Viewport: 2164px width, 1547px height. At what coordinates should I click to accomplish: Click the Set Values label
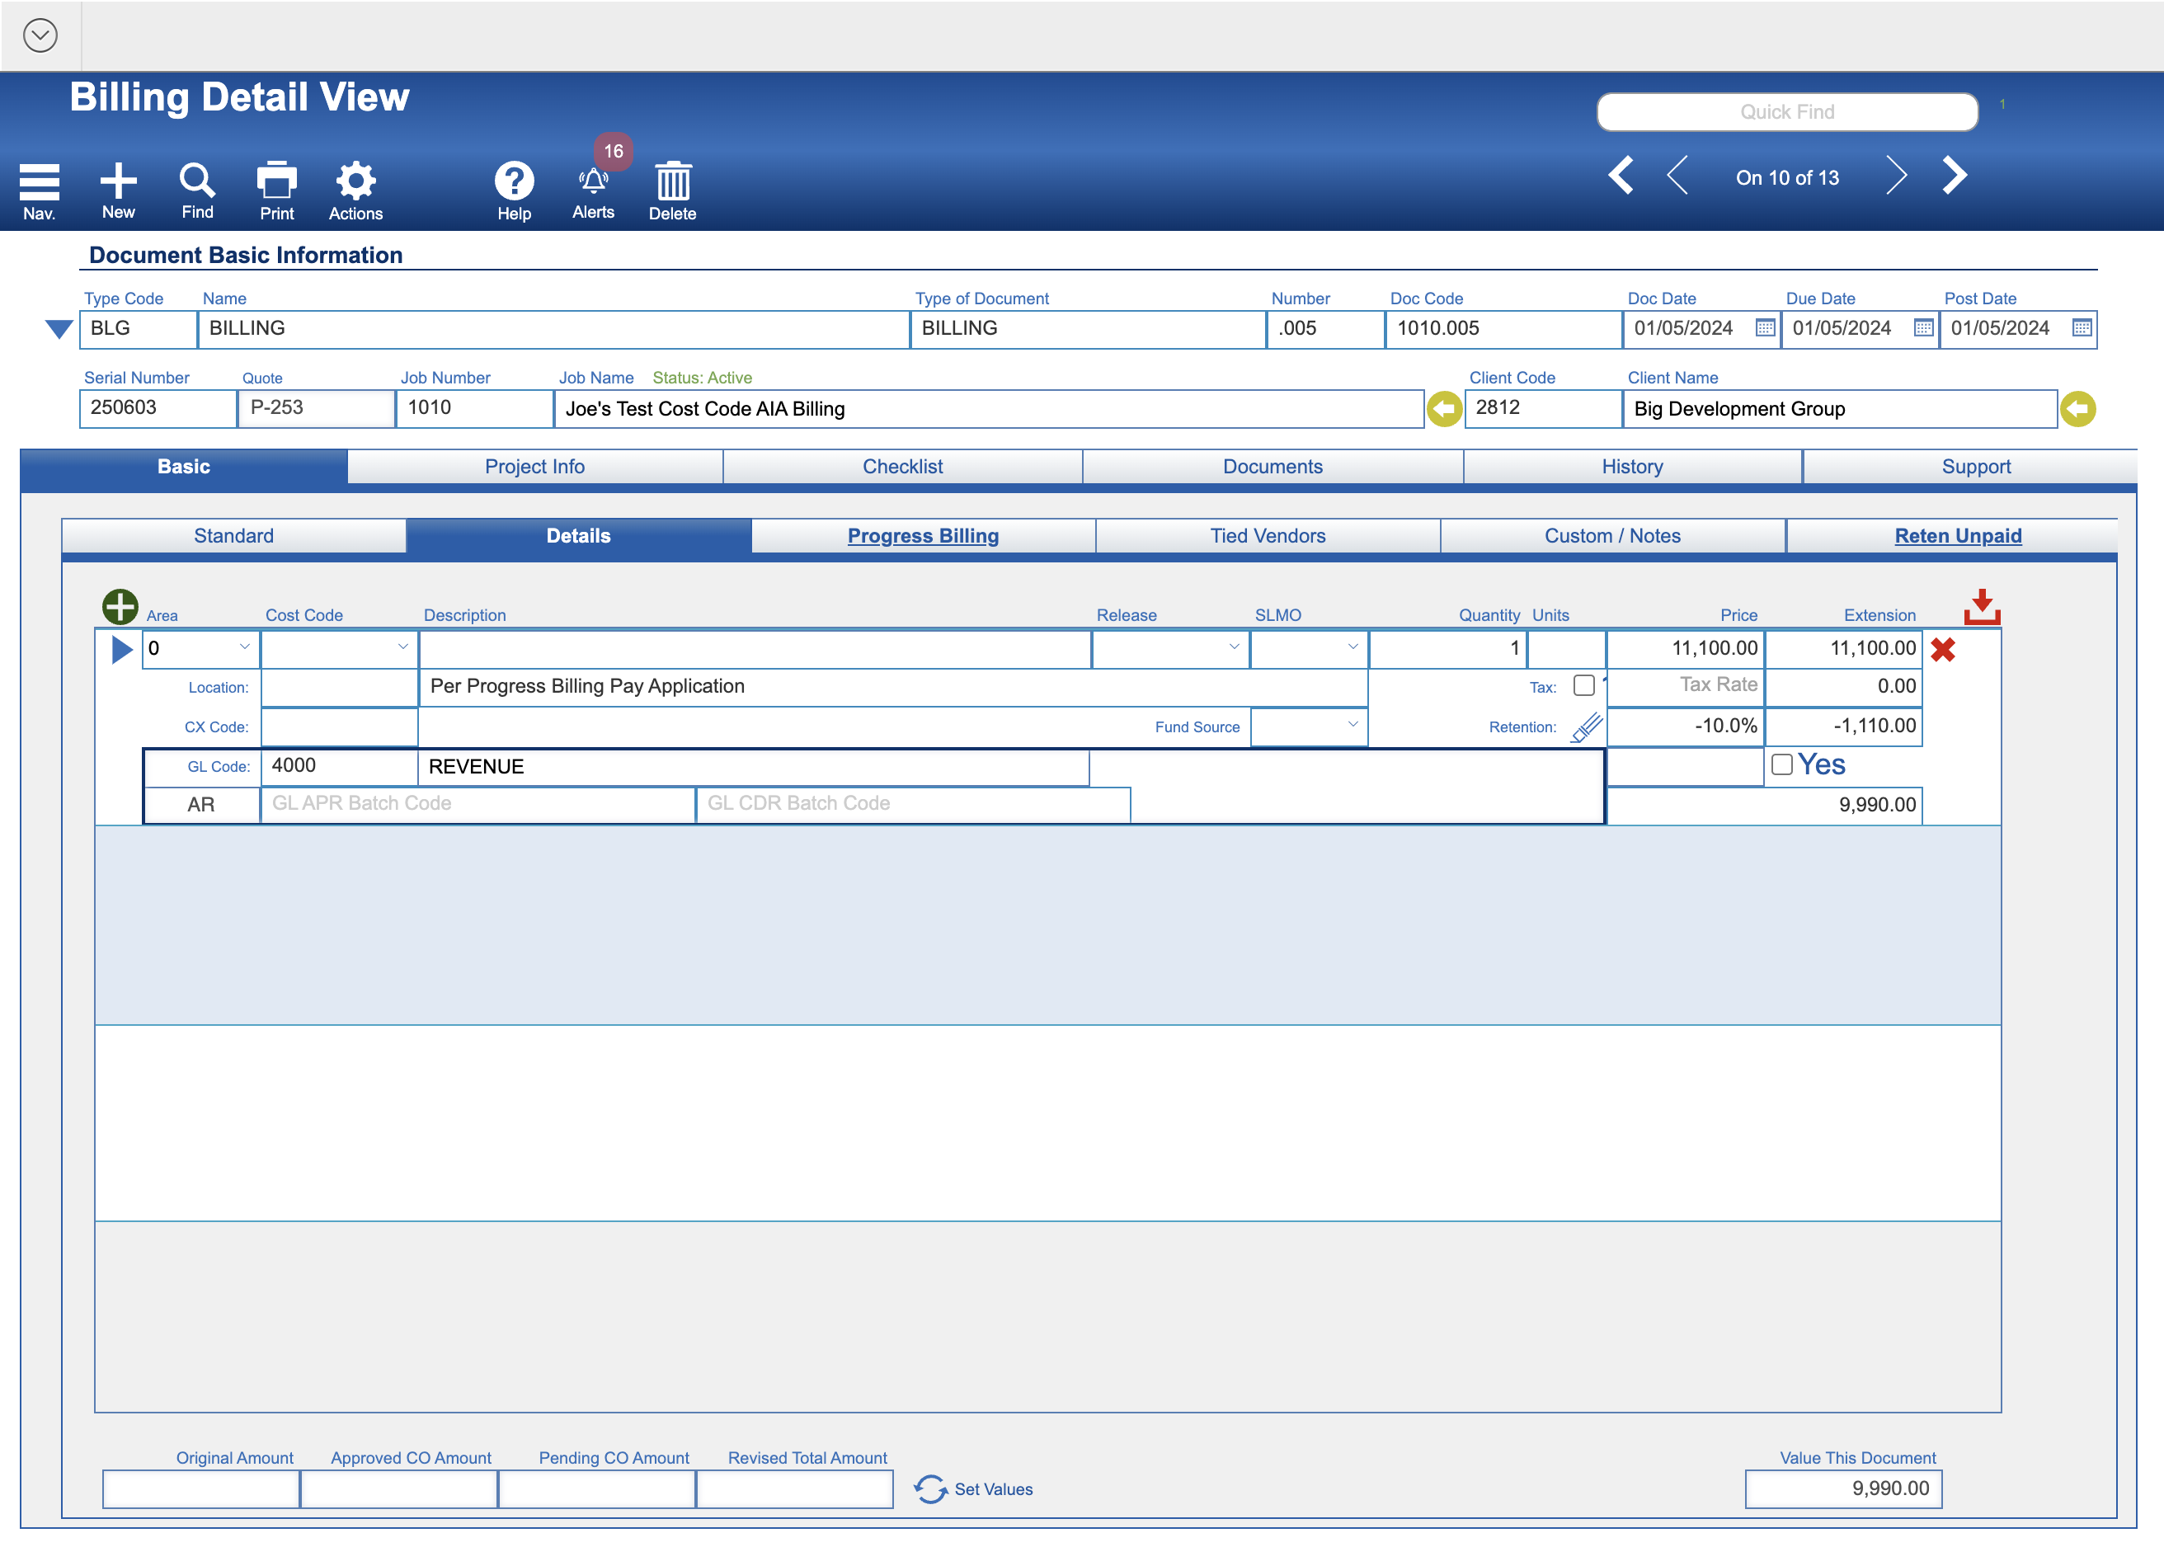coord(994,1489)
